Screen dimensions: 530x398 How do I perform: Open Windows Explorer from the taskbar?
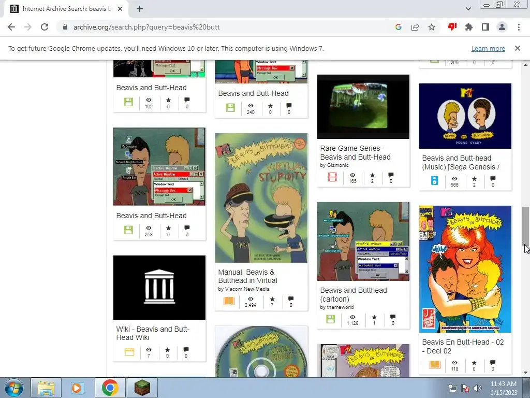click(46, 388)
